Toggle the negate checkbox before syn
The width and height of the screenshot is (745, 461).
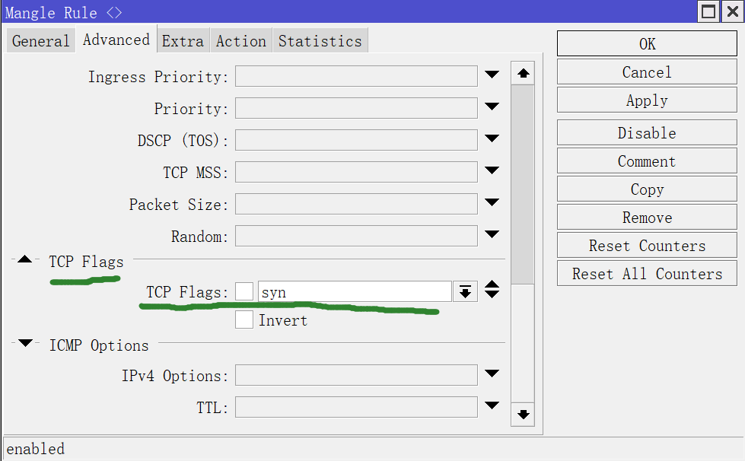tap(244, 291)
